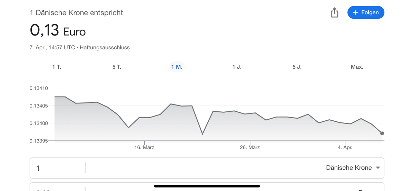Screen dimensions: 414x191
Task: Switch chart to 1 J. range
Action: [x=237, y=67]
